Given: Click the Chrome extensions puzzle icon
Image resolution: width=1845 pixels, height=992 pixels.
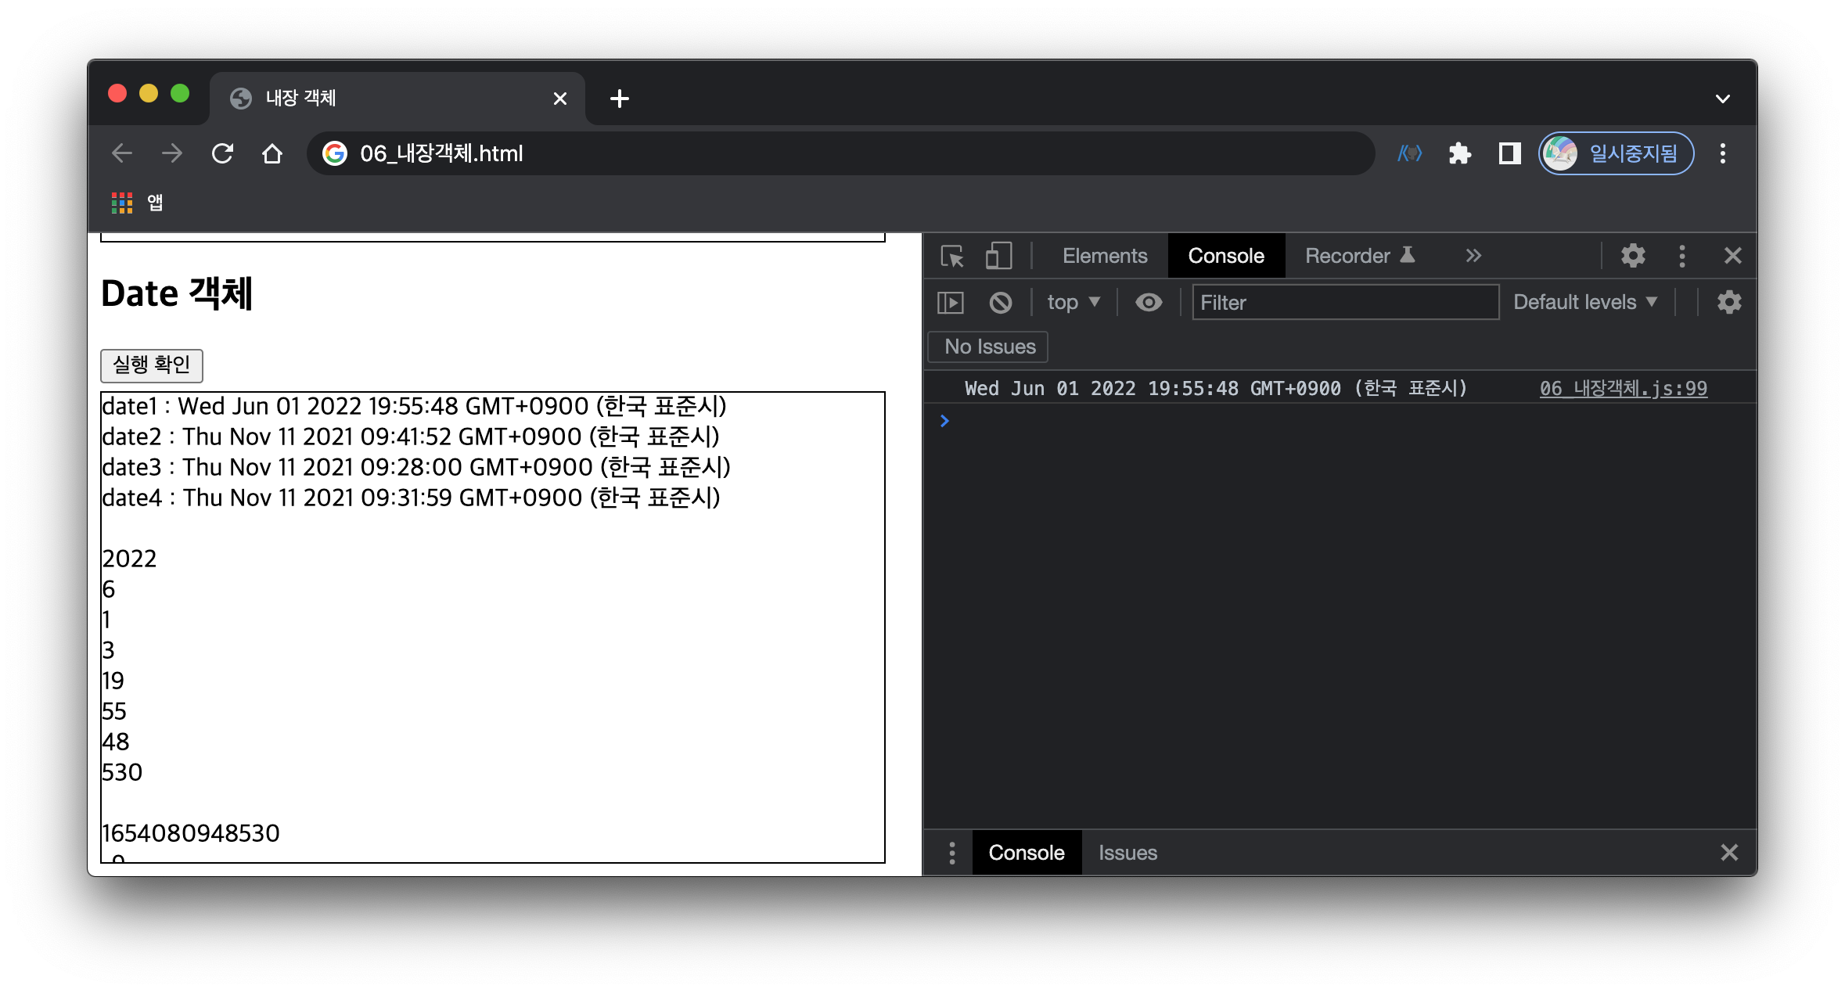Looking at the screenshot, I should coord(1459,153).
